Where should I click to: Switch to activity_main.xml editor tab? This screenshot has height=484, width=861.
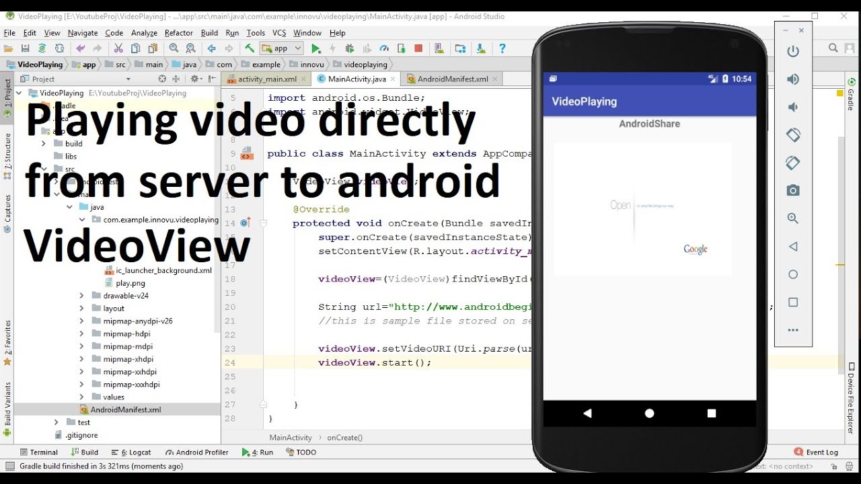267,79
